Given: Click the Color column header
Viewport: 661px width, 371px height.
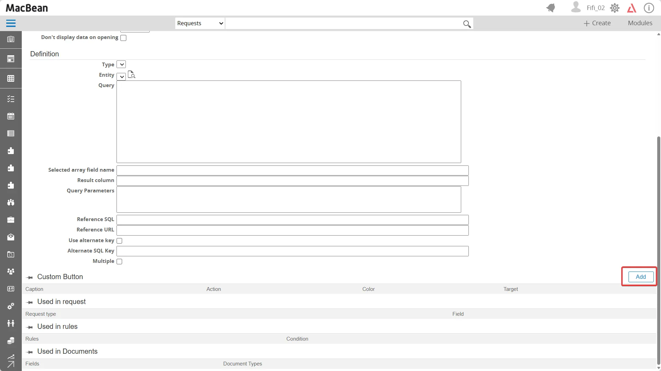Looking at the screenshot, I should tap(369, 289).
